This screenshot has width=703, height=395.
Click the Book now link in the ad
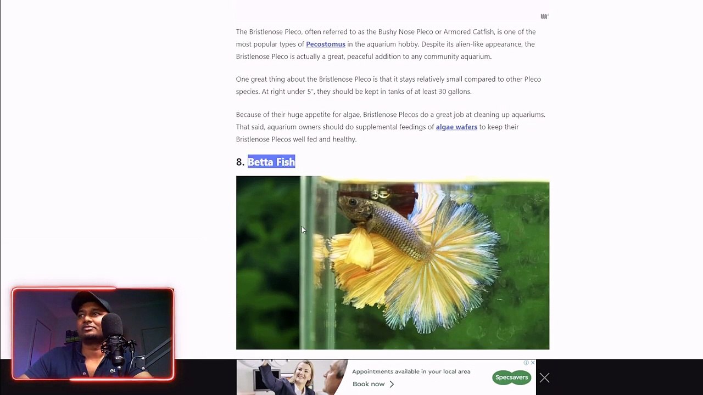[x=373, y=384]
